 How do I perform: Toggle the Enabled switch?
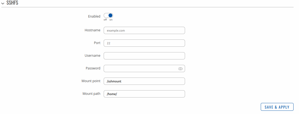pyautogui.click(x=108, y=16)
